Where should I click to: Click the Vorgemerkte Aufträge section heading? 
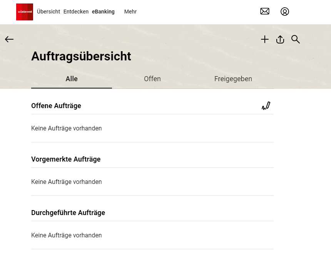tap(66, 159)
